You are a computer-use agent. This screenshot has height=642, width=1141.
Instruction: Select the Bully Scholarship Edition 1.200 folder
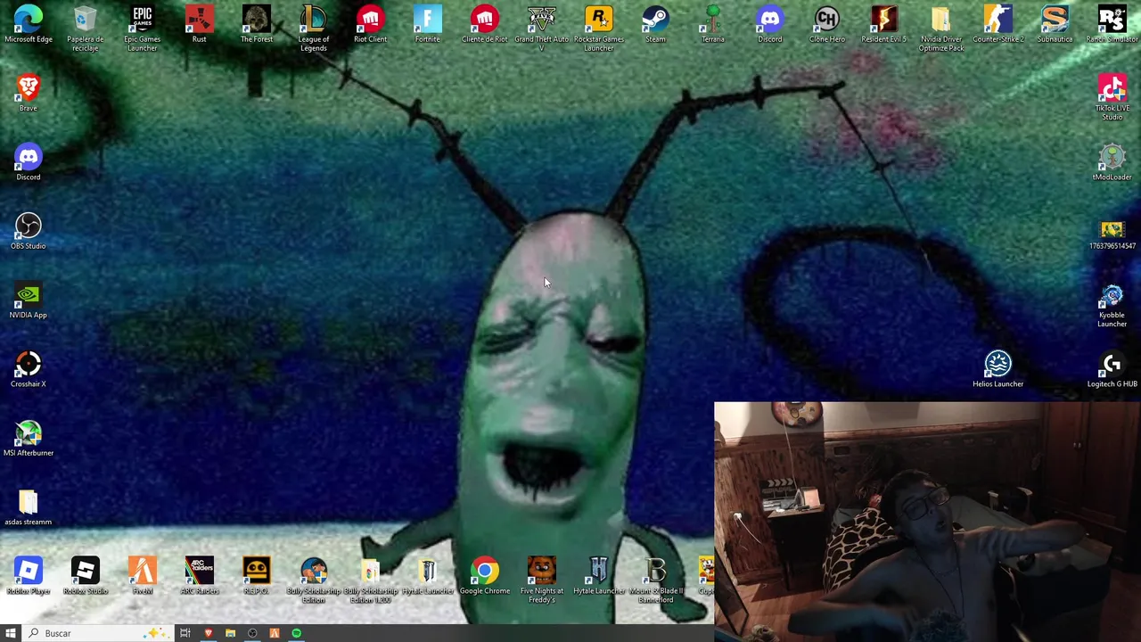tap(371, 580)
